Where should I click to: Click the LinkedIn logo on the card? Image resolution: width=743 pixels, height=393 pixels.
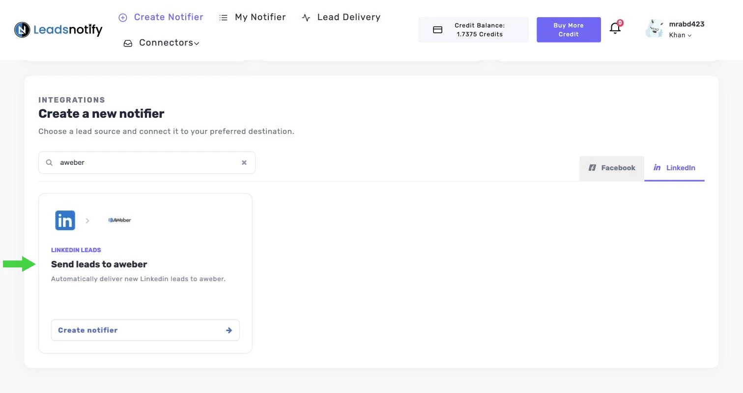(x=65, y=220)
